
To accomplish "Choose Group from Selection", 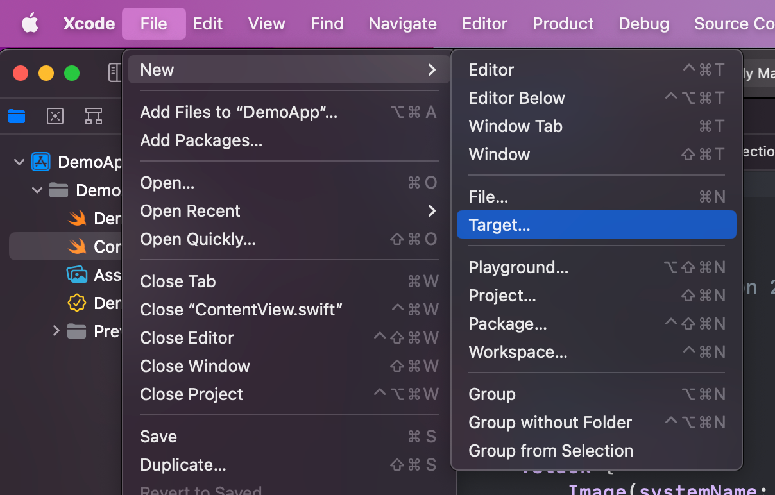I will point(550,451).
